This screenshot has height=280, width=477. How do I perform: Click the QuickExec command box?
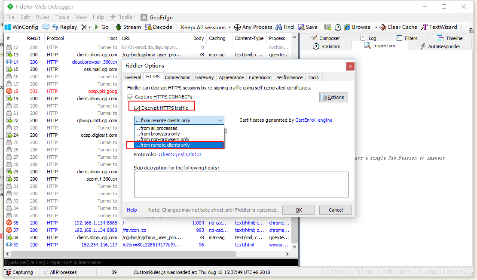(x=151, y=262)
